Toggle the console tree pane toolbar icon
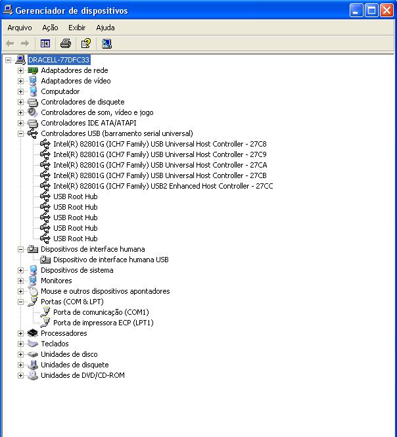The width and height of the screenshot is (397, 437). (x=45, y=43)
